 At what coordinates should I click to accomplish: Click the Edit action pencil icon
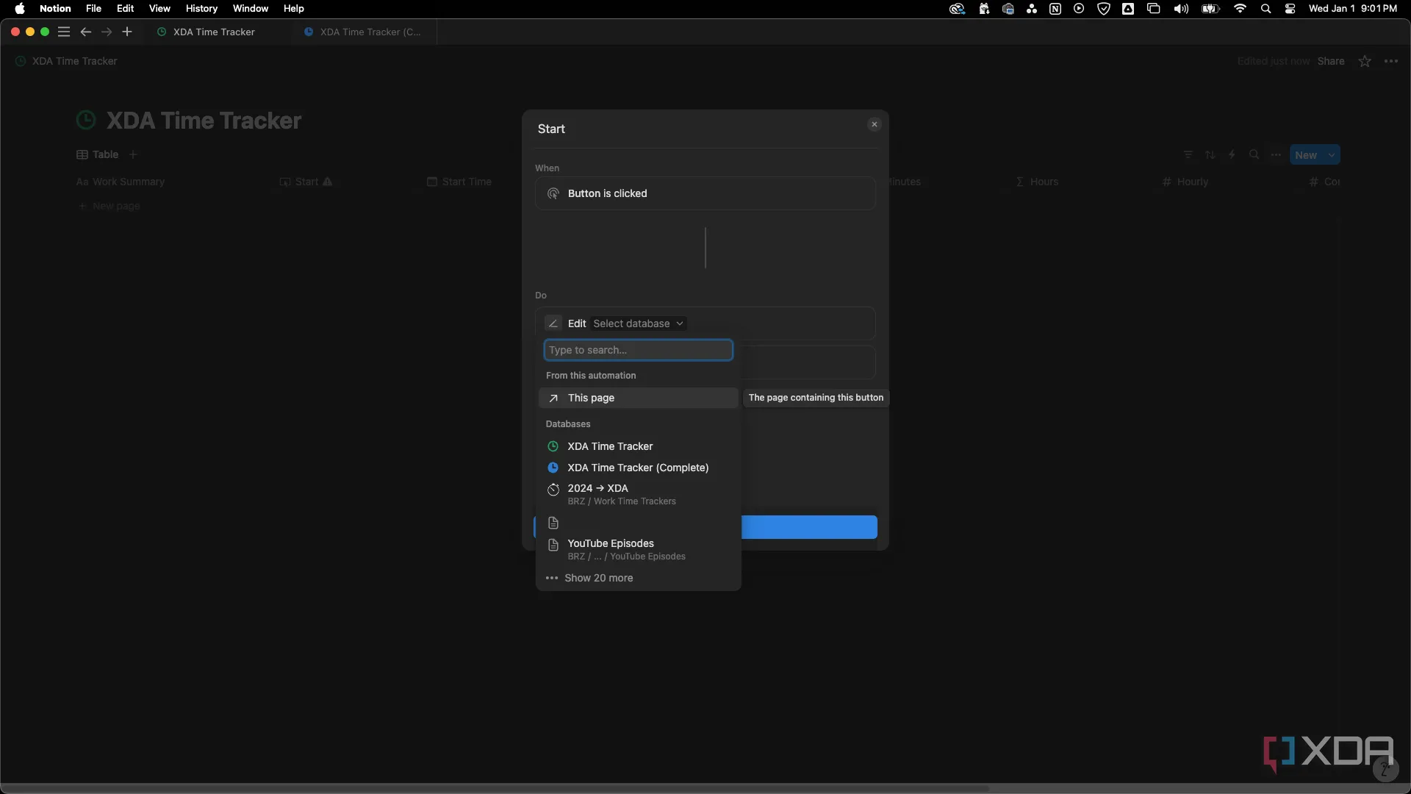[x=553, y=323]
